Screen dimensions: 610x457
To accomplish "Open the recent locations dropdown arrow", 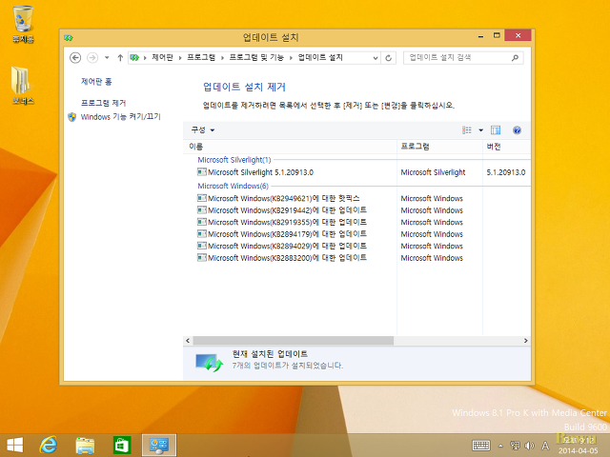I will pyautogui.click(x=107, y=58).
